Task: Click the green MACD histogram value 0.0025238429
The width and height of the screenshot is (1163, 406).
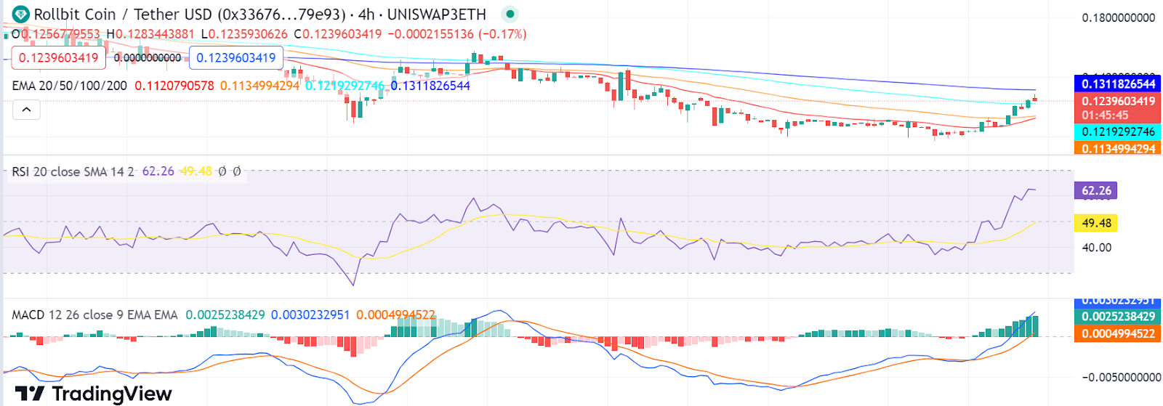Action: pos(225,315)
